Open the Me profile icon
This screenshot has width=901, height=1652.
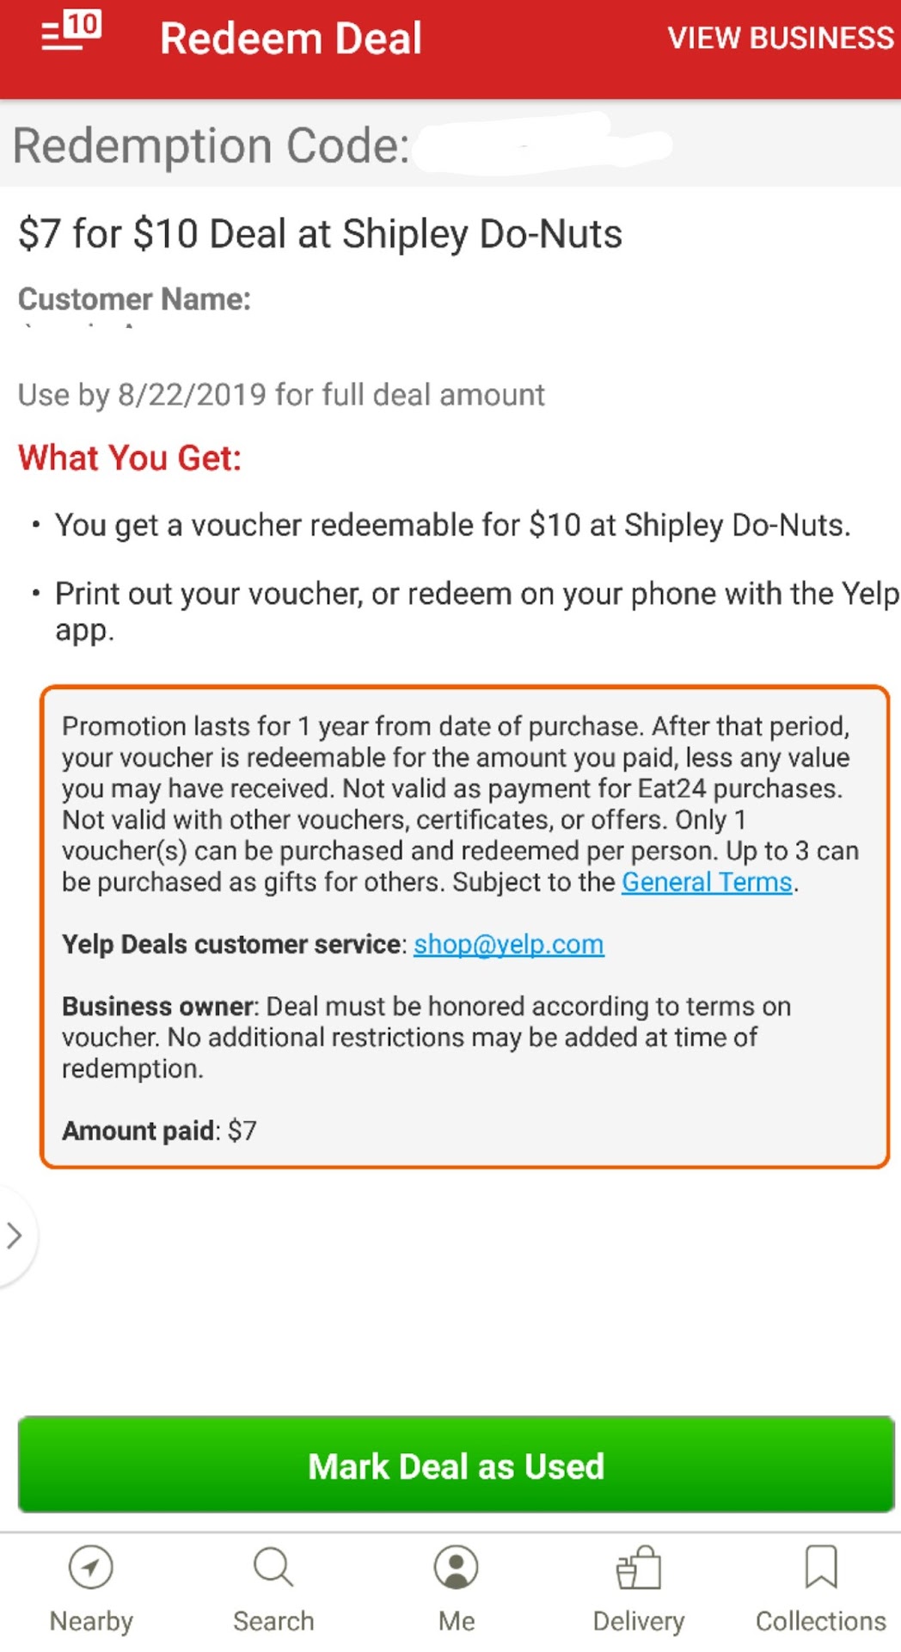click(x=456, y=1568)
